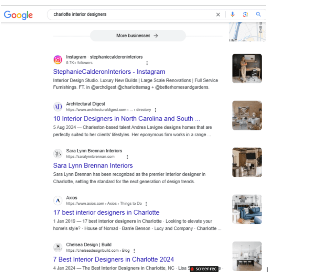Click the Axios result thumbnail image

tap(247, 209)
